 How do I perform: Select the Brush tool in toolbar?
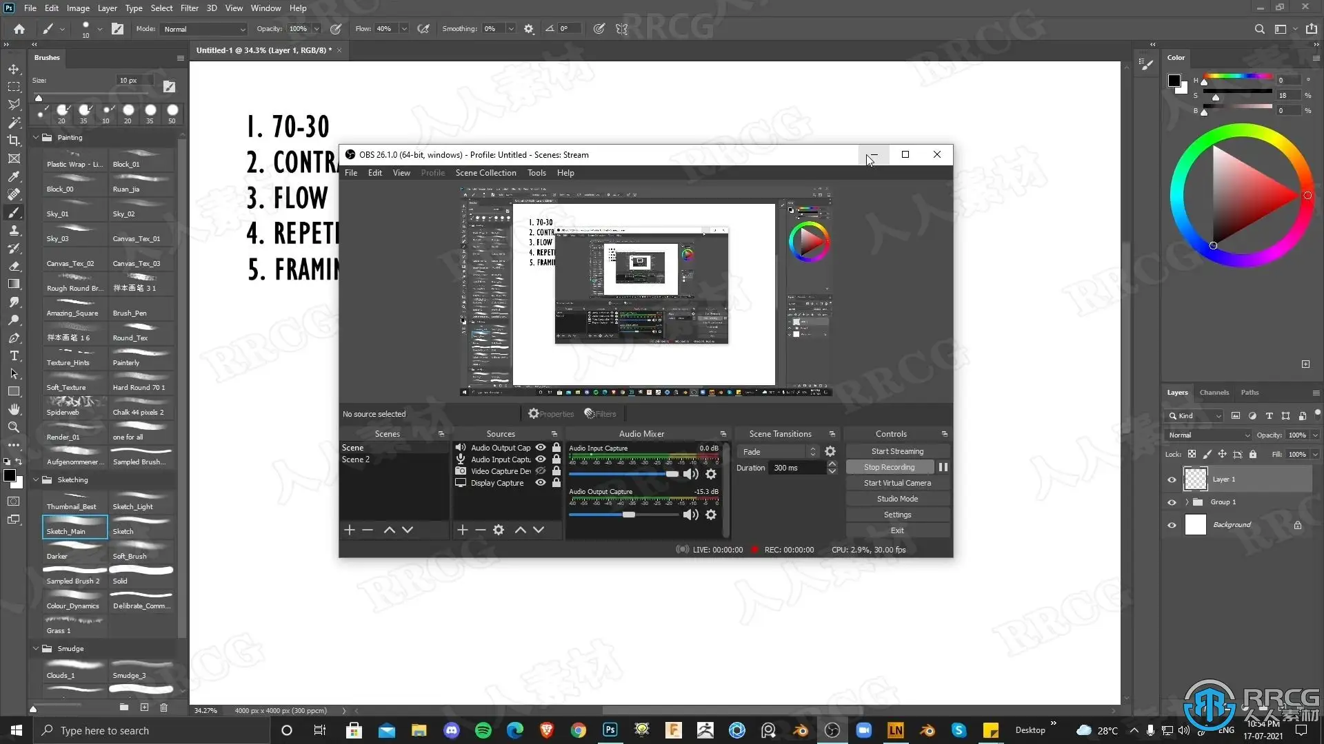click(14, 212)
